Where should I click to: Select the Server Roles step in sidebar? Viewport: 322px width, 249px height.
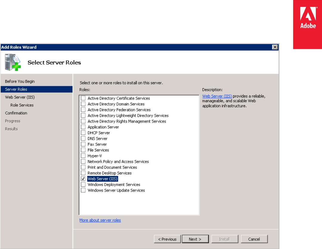tap(37, 89)
